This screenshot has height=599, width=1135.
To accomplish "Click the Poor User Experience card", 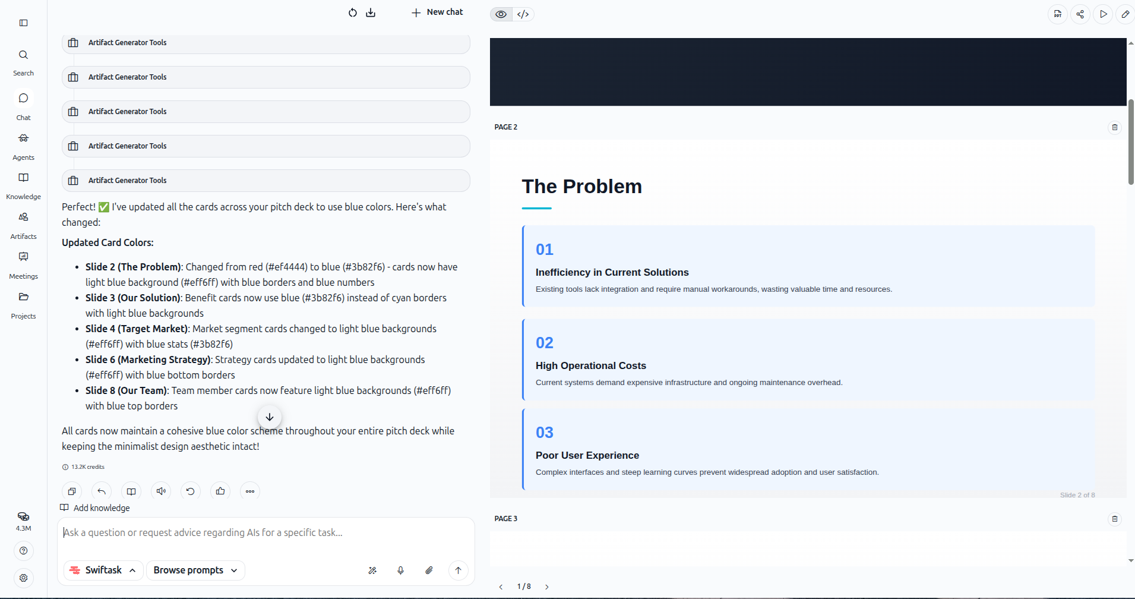I will [808, 449].
